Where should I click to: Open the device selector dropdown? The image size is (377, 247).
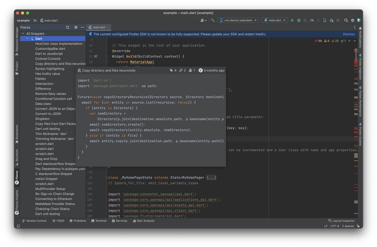(x=238, y=20)
